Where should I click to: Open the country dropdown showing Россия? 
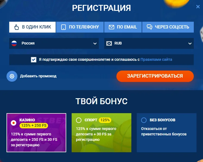[54, 43]
